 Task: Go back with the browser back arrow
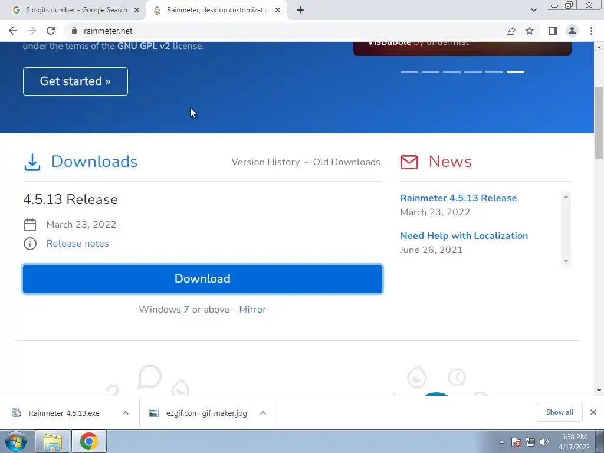pos(13,31)
